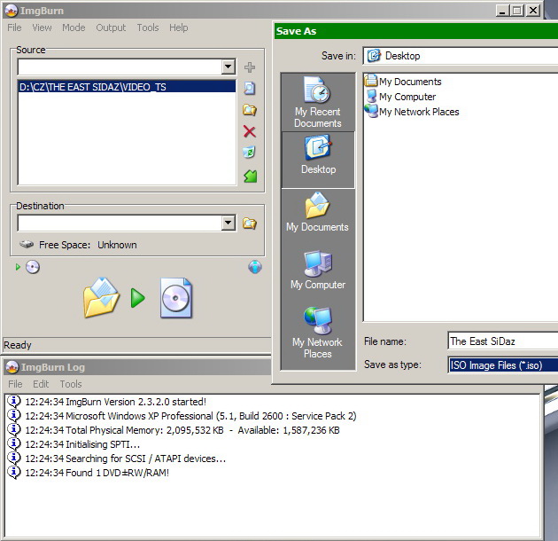This screenshot has width=558, height=541.
Task: Click the Source path input field
Action: coord(120,67)
